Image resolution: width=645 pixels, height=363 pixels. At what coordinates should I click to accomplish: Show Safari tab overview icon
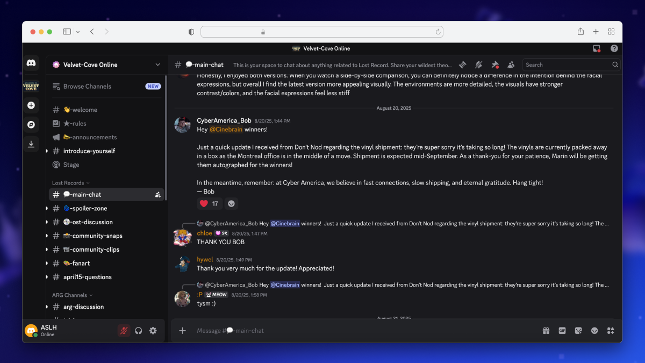pyautogui.click(x=611, y=32)
